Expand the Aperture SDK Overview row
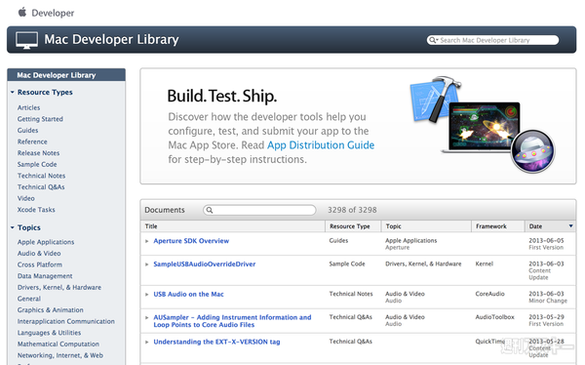The height and width of the screenshot is (365, 585). [147, 241]
